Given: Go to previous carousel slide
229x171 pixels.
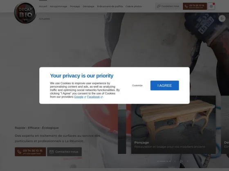Looking at the screenshot, I should [175, 161].
